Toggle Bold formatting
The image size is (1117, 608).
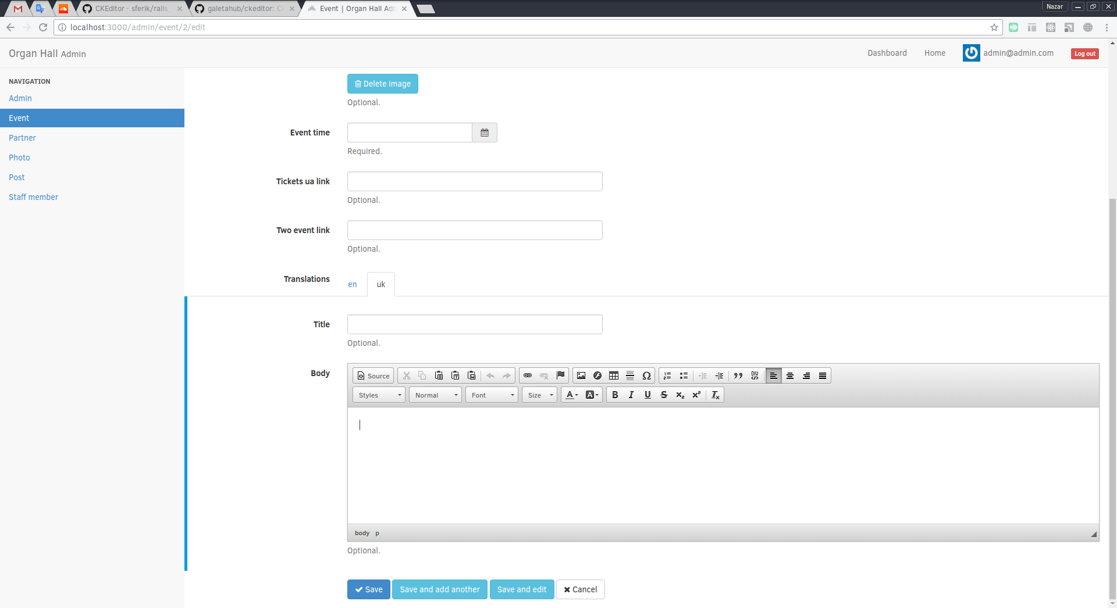(615, 395)
